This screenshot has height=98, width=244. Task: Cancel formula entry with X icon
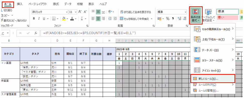pos(20,33)
